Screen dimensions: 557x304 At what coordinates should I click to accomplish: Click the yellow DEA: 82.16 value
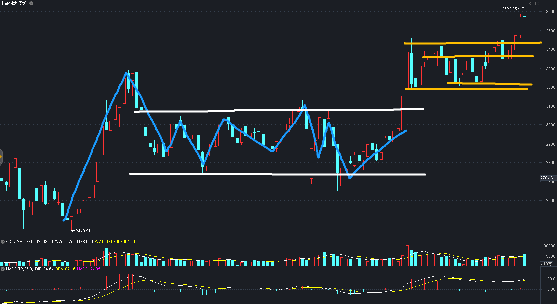(65, 269)
